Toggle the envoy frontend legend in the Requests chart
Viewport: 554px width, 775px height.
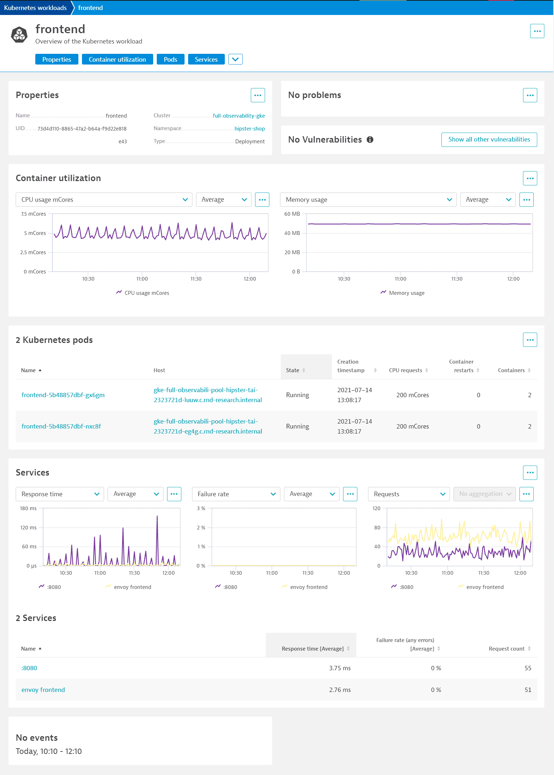(x=481, y=587)
